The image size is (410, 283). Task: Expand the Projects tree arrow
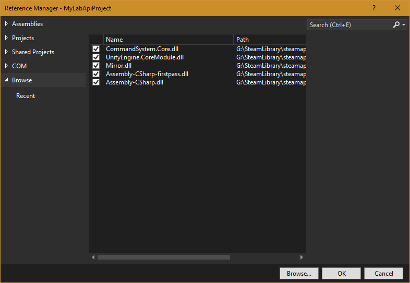[6, 38]
